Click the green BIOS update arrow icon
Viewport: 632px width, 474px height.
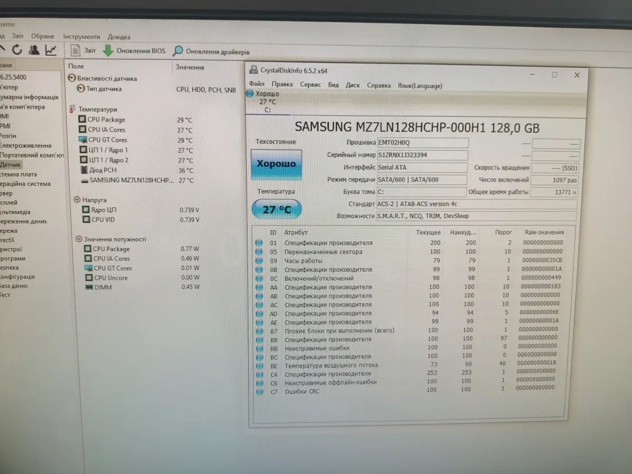tap(108, 51)
